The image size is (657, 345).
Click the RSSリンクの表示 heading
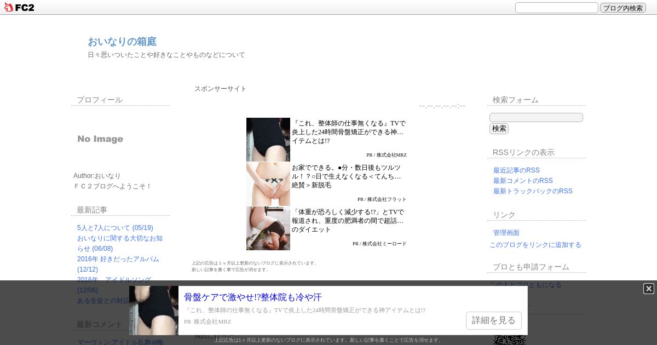pyautogui.click(x=523, y=152)
